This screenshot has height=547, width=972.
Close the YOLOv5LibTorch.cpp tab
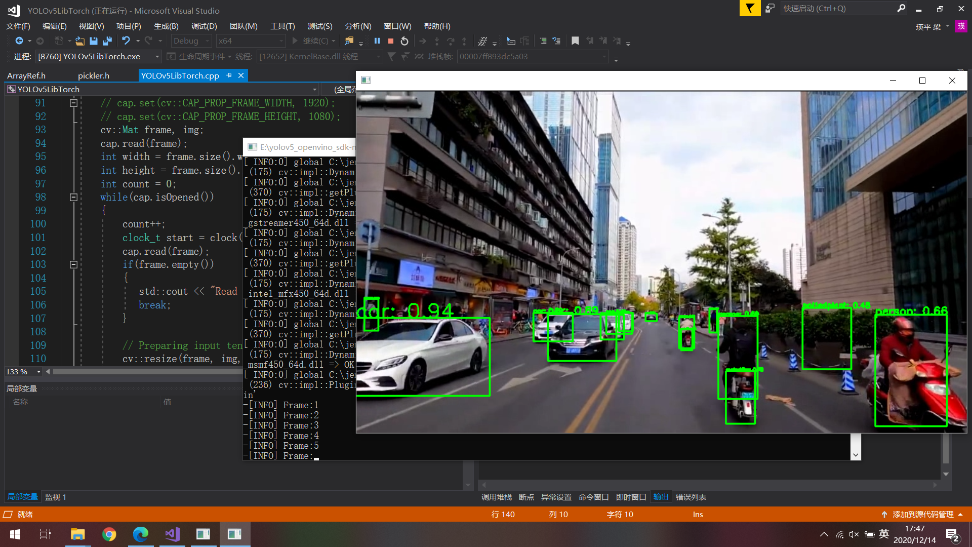[241, 75]
